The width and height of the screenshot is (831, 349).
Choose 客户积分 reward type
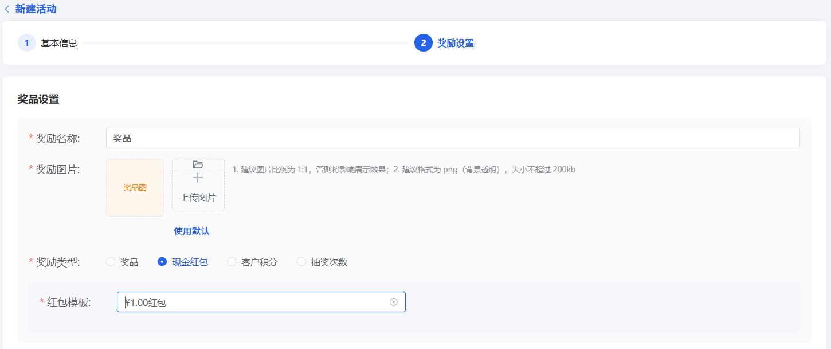[x=232, y=262]
